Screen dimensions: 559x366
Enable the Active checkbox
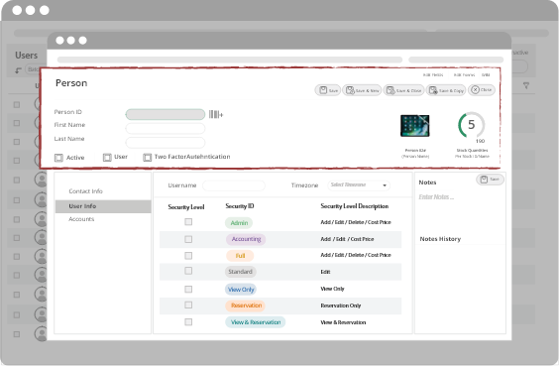(x=58, y=158)
